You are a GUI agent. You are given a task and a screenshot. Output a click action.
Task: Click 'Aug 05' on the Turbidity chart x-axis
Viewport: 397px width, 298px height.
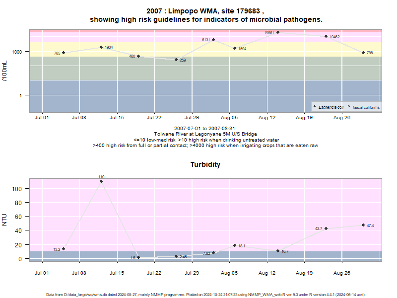click(x=229, y=273)
